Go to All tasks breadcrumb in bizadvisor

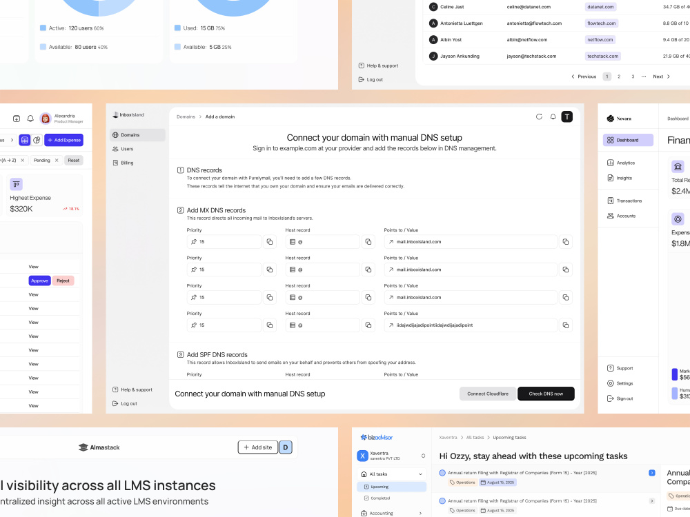click(x=475, y=438)
